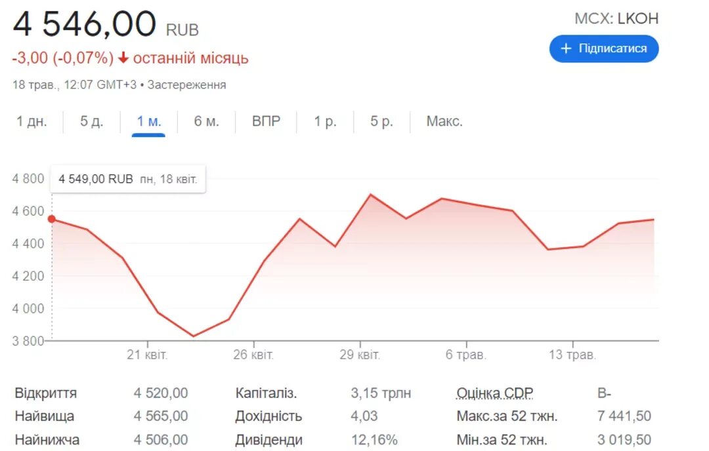709x451 pixels.
Task: Open the 6 м. range tab
Action: point(206,121)
